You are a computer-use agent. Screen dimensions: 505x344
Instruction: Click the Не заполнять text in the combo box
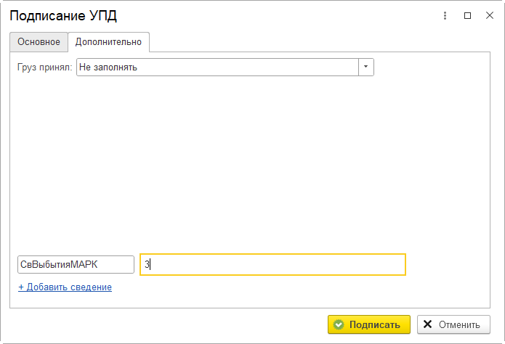[108, 67]
